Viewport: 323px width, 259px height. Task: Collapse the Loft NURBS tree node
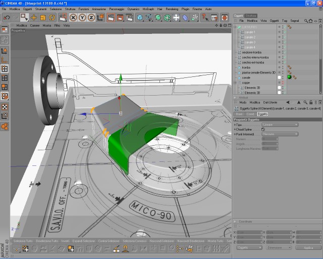pos(235,27)
